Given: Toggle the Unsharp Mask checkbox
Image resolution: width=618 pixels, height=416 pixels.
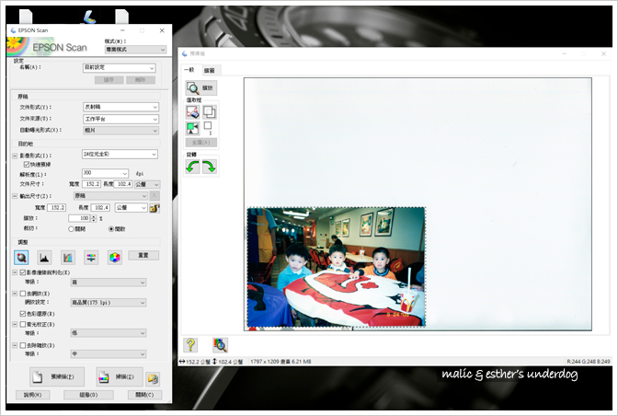Looking at the screenshot, I should pyautogui.click(x=23, y=272).
